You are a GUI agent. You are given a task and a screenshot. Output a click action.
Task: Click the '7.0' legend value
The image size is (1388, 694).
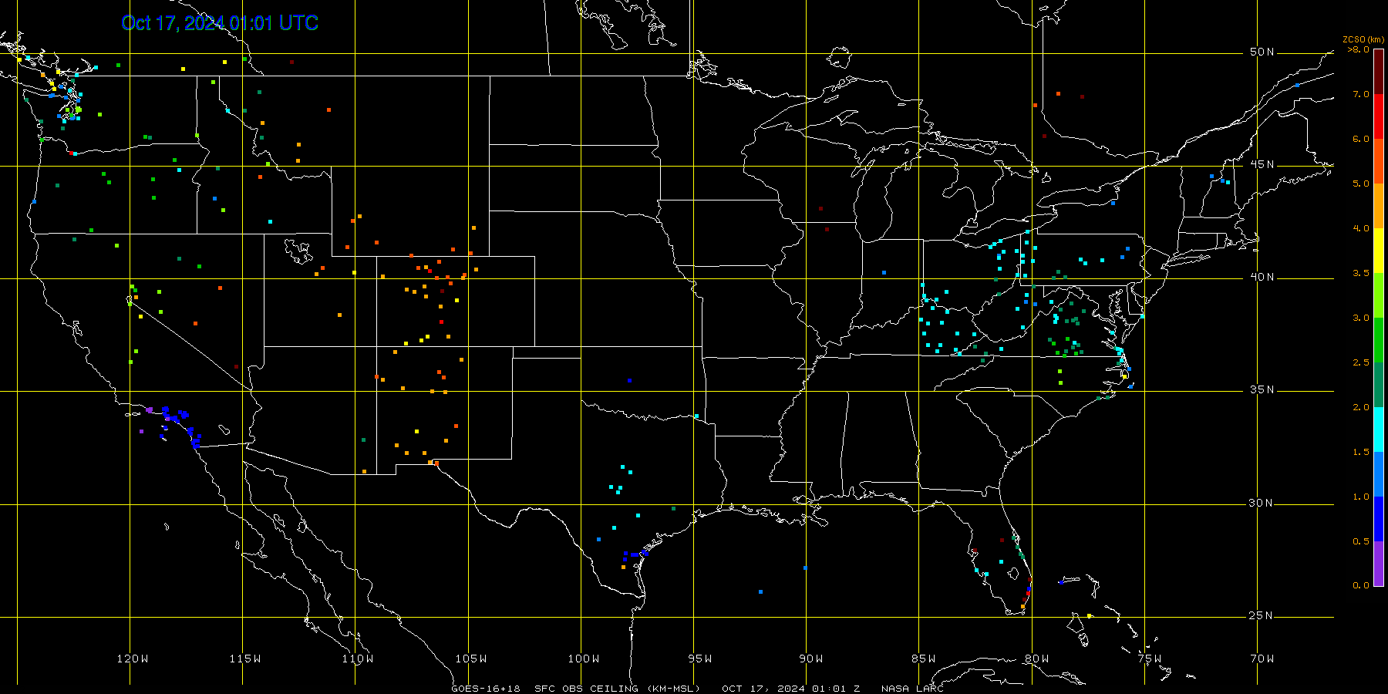[x=1361, y=94]
